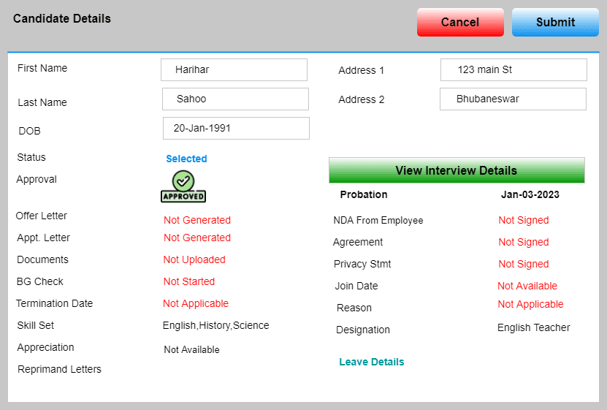The image size is (607, 410).
Task: Click Join Date Not Available value
Action: [527, 286]
